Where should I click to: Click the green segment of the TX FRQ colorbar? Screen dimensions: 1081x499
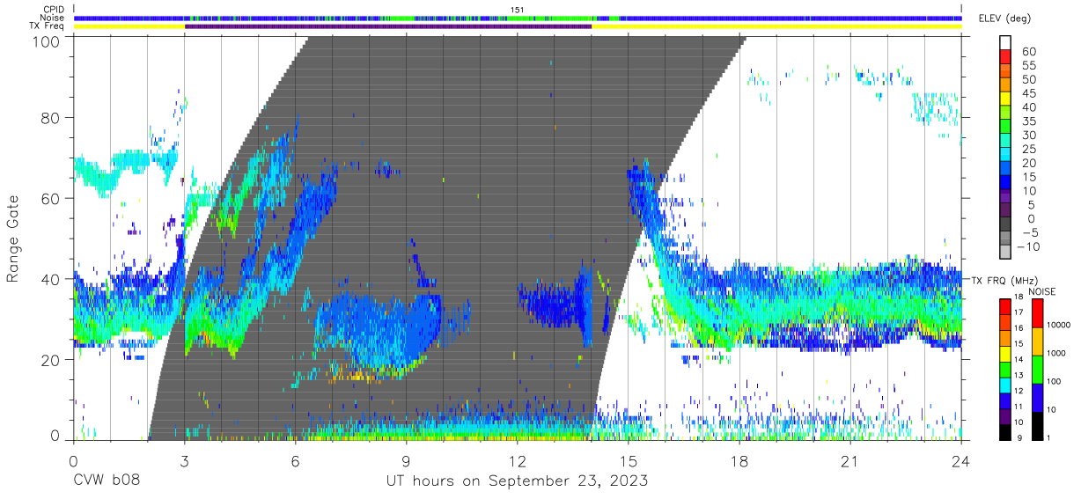point(1005,370)
